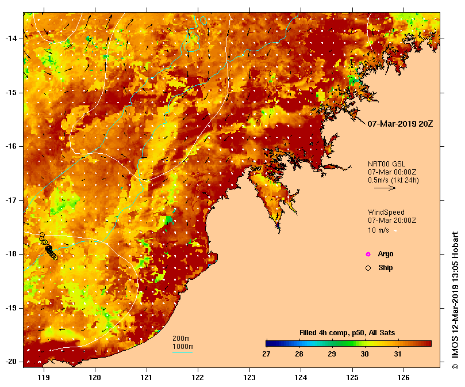Image resolution: width=465 pixels, height=387 pixels.
Task: Click longitude label 120
Action: 95,377
